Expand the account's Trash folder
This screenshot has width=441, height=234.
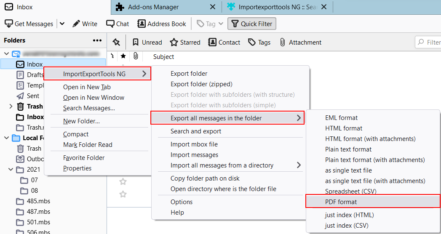tap(11, 106)
